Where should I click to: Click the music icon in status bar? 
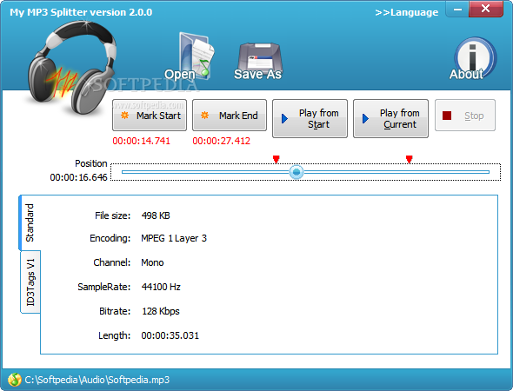click(x=14, y=380)
